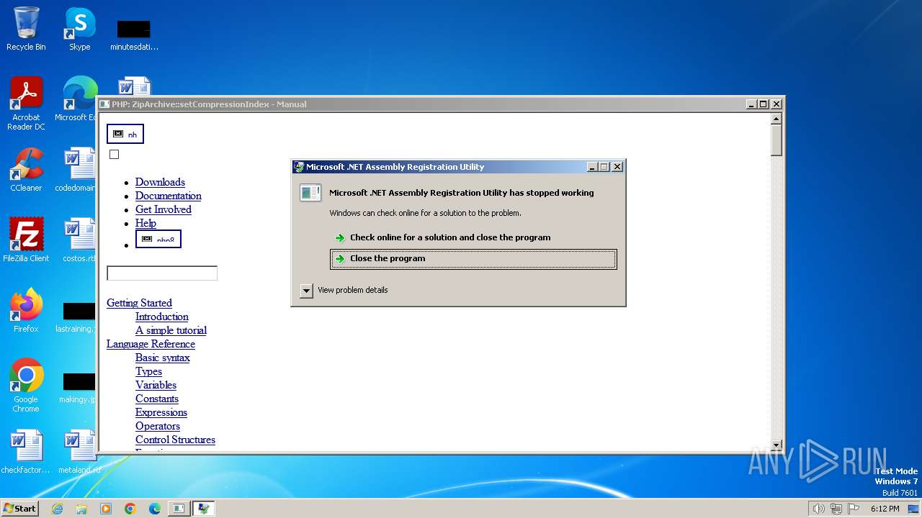The image size is (922, 518).
Task: Click the PHP Manual scrollbar up arrow
Action: pyautogui.click(x=776, y=119)
